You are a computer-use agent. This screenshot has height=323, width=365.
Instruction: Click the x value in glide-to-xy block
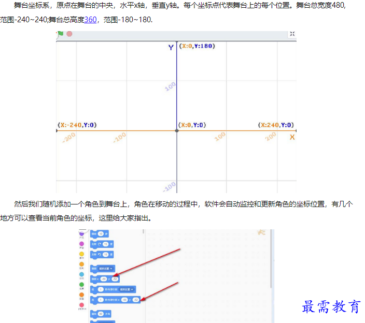click(x=124, y=300)
